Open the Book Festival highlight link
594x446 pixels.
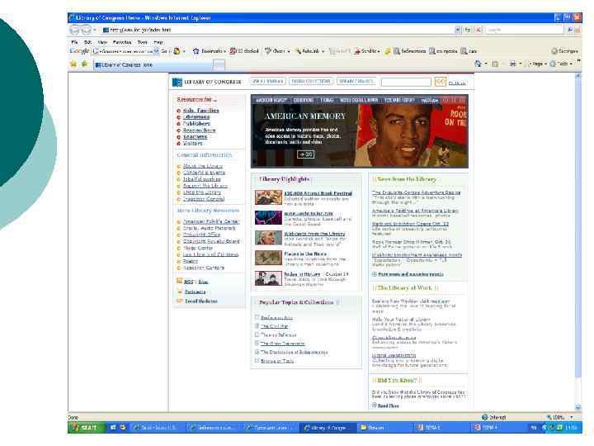[x=318, y=193]
